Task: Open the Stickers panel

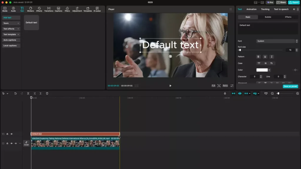Action: (x=31, y=9)
